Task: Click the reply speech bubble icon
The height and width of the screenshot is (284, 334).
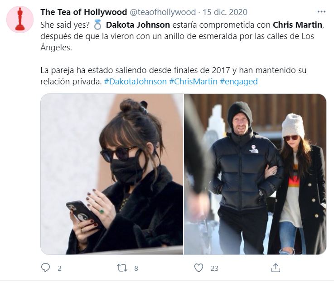Action: pyautogui.click(x=45, y=268)
